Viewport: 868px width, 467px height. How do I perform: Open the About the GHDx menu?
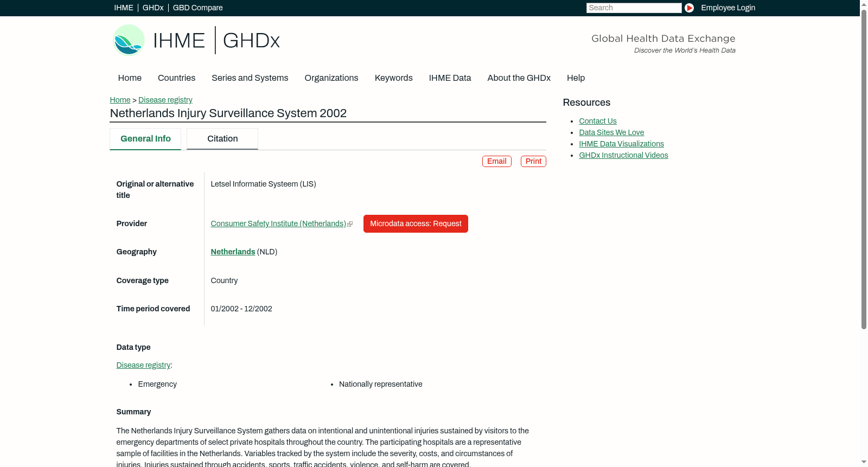coord(519,78)
